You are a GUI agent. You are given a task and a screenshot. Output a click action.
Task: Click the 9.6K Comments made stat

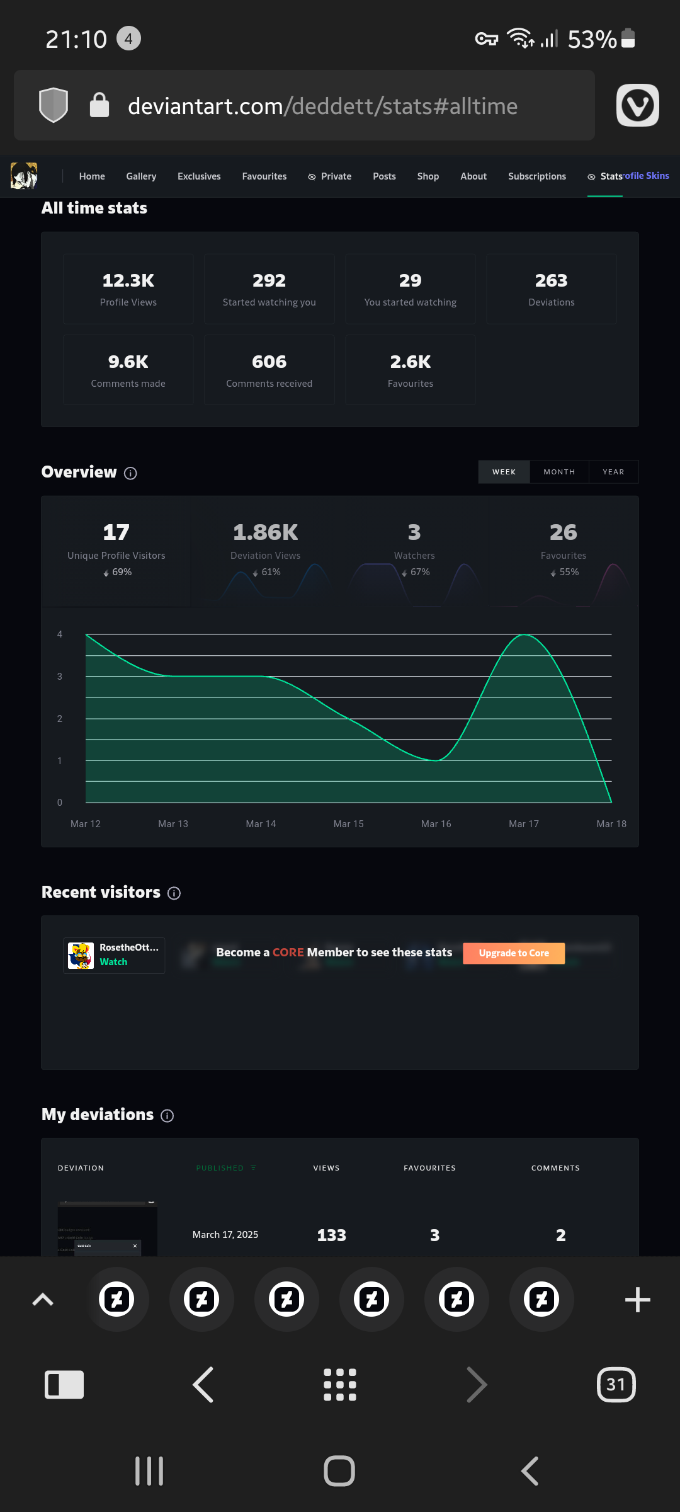coord(128,370)
